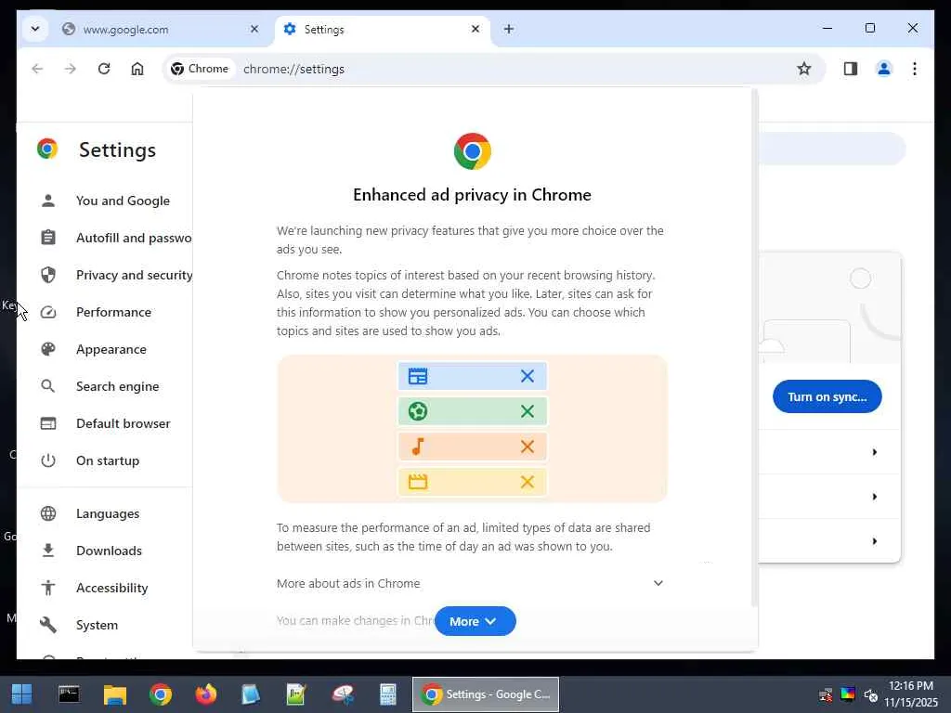Screen dimensions: 951x713
Task: Click the person icon beside You and Google
Action: [48, 201]
